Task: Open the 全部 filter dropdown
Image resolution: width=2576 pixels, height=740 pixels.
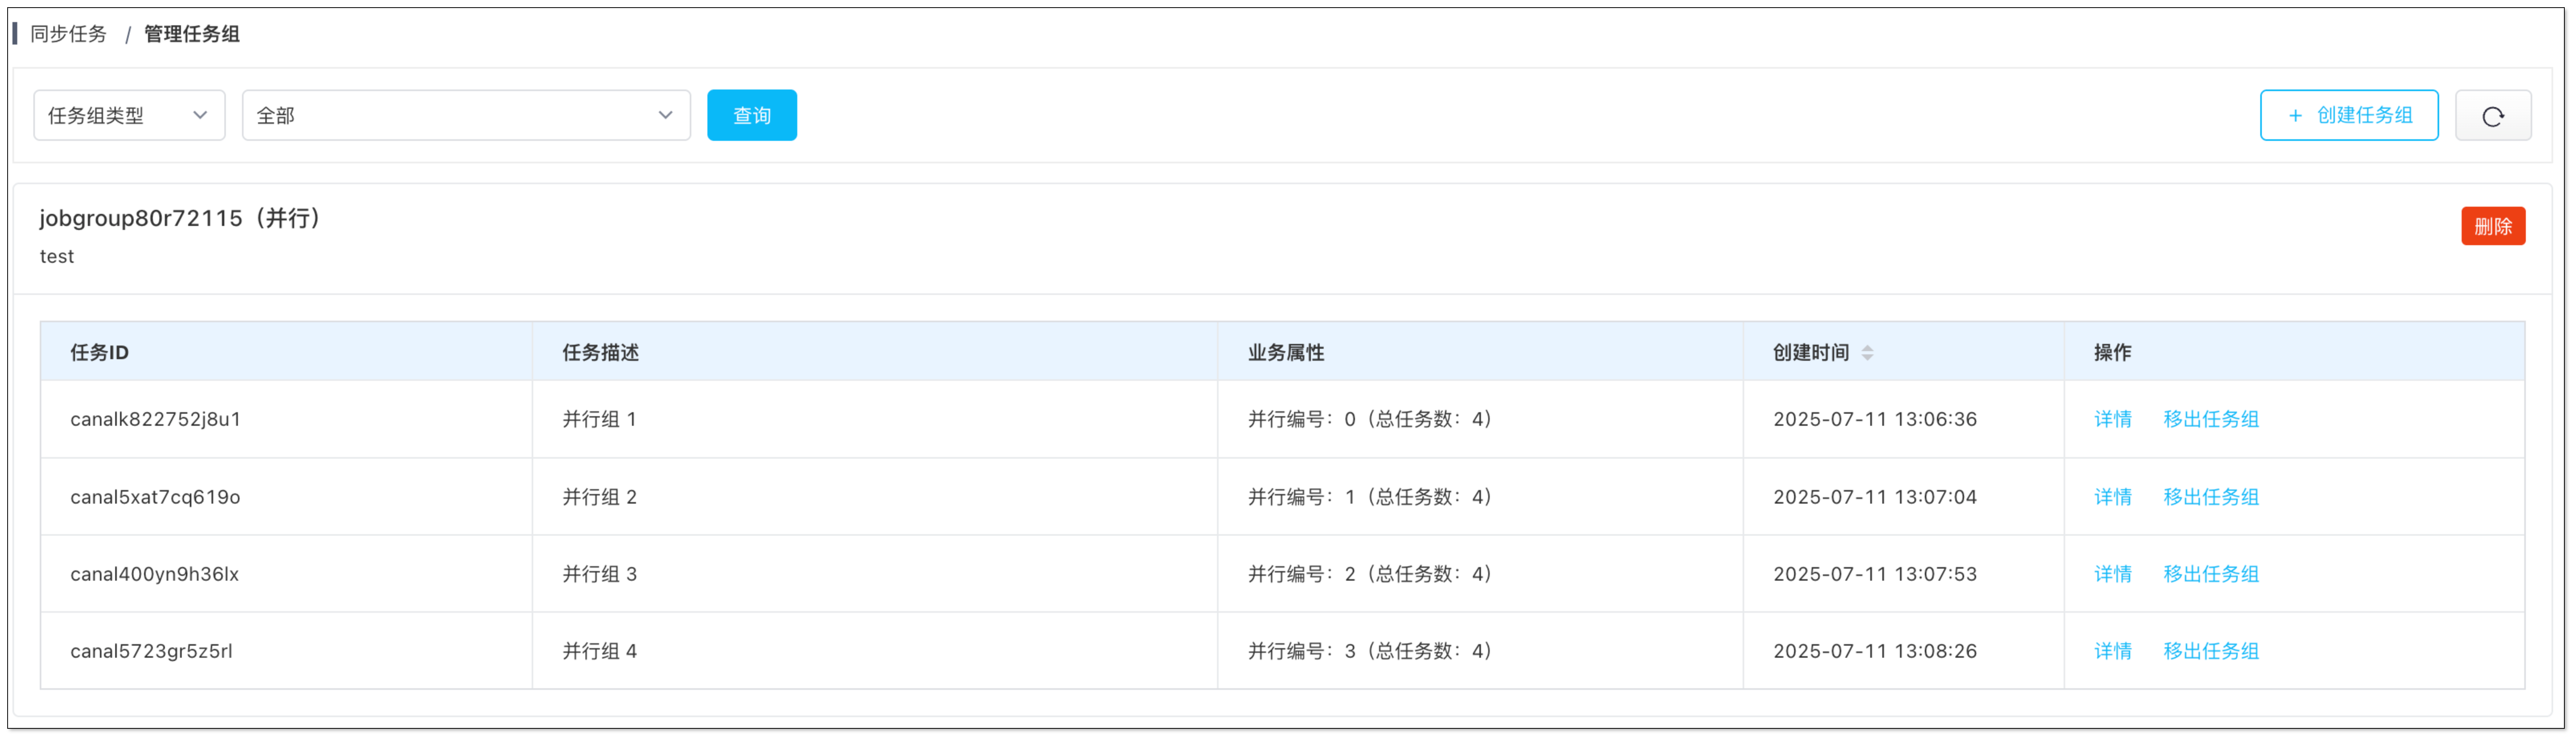Action: (465, 115)
